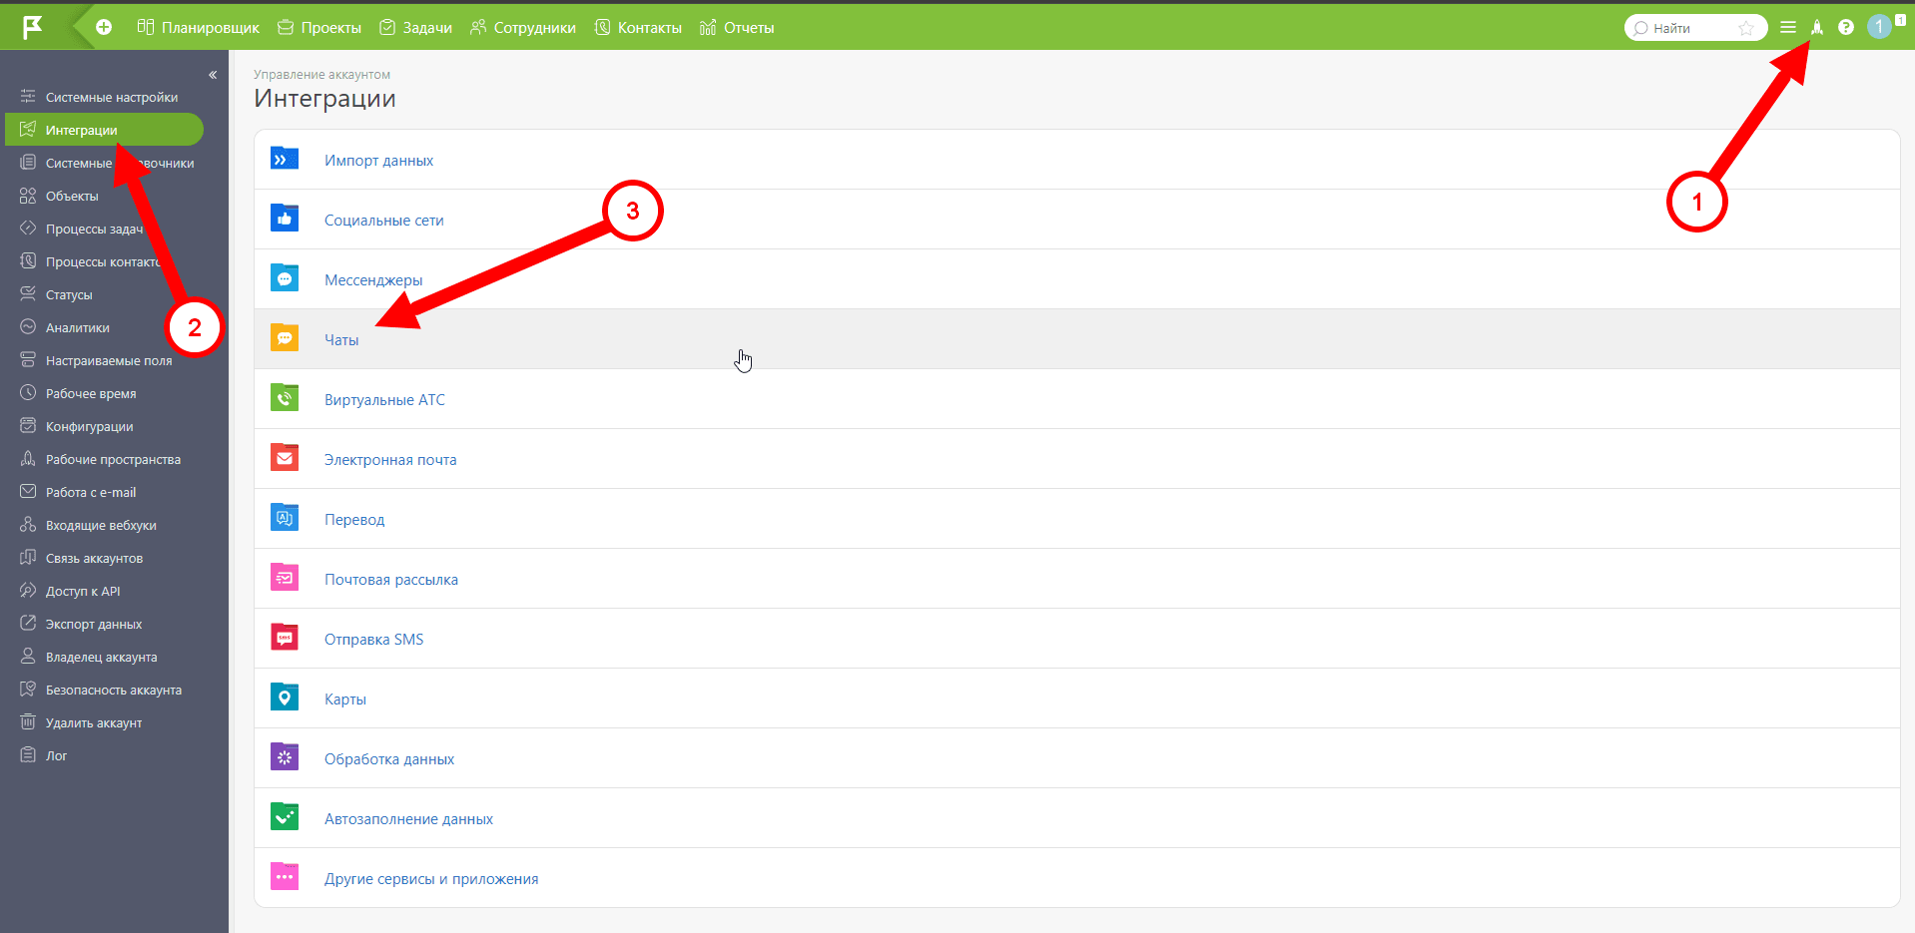Click the Мессенджеры icon
Viewport: 1915px width, 933px height.
point(285,278)
